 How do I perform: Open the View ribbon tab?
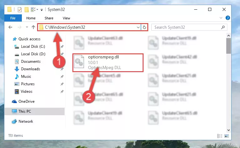pos(66,18)
